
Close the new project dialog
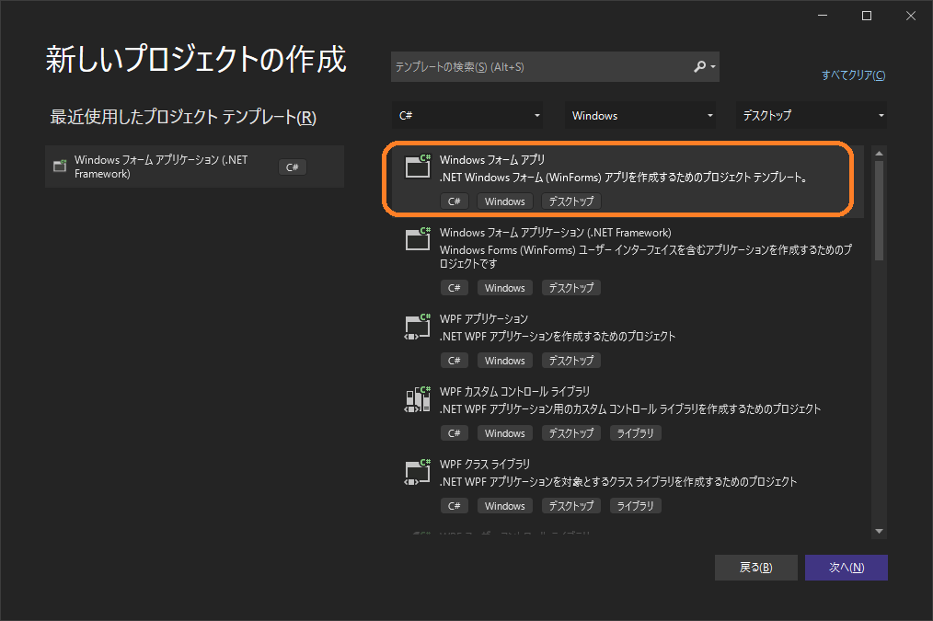click(910, 16)
